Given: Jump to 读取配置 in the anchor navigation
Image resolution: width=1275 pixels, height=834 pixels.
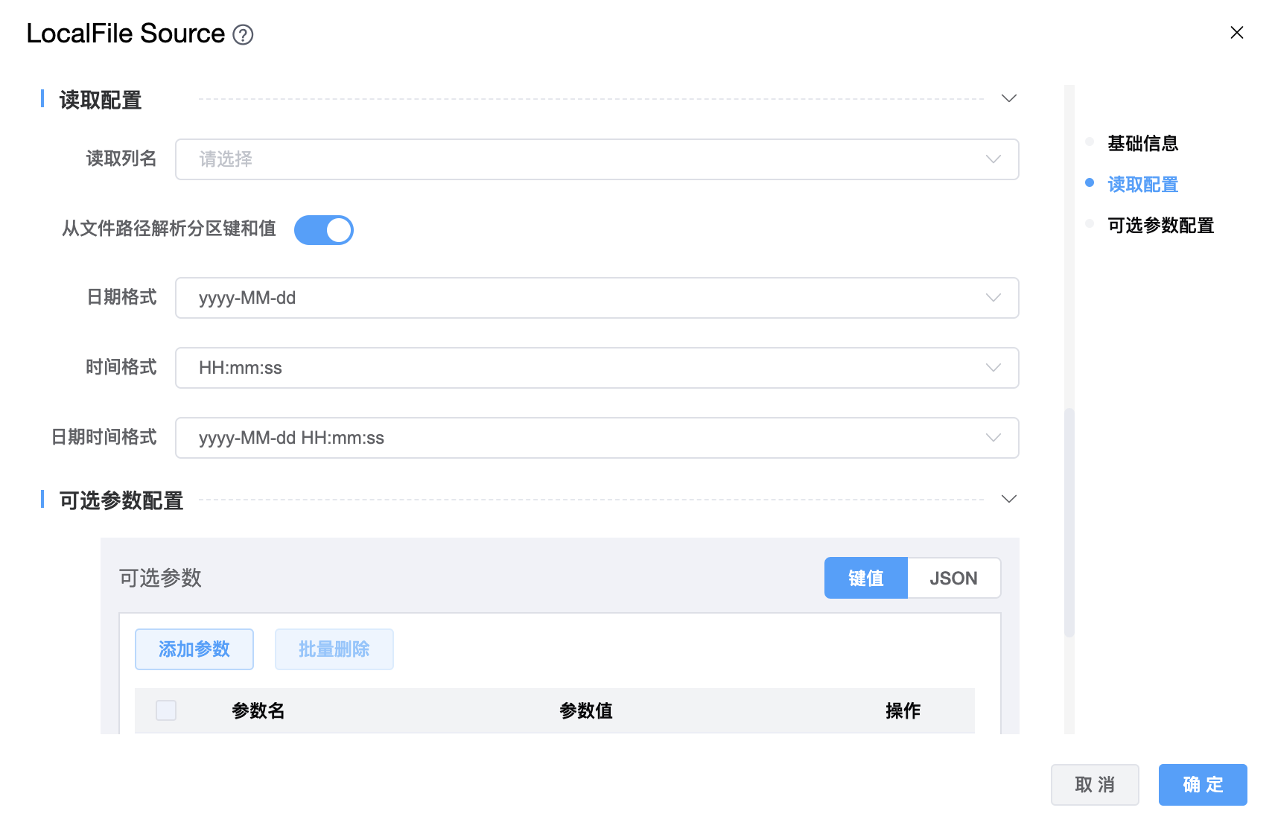Looking at the screenshot, I should [x=1142, y=184].
